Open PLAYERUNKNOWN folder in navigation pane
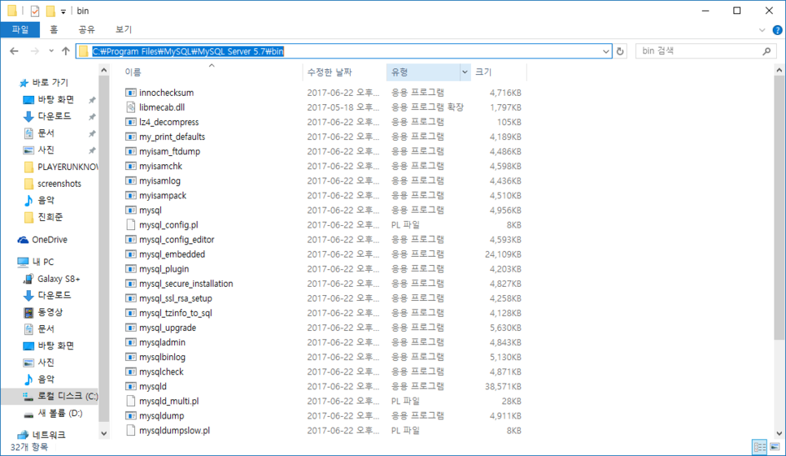The width and height of the screenshot is (786, 456). tap(68, 167)
